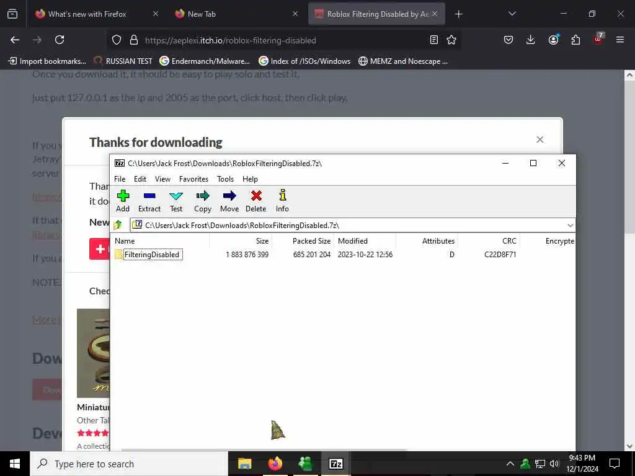Image resolution: width=635 pixels, height=476 pixels.
Task: Bookmark this page with the star
Action: 451,40
